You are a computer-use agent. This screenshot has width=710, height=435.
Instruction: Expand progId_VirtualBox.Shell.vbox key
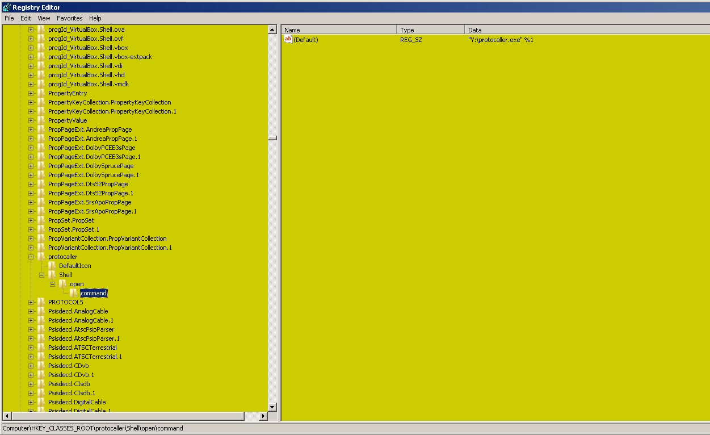coord(31,48)
